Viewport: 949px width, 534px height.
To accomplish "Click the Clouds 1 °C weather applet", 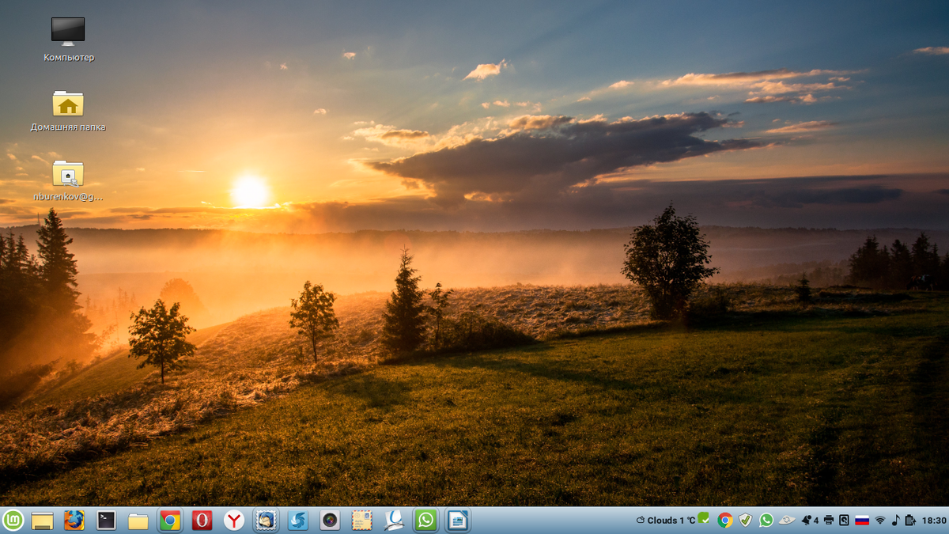I will coord(666,521).
